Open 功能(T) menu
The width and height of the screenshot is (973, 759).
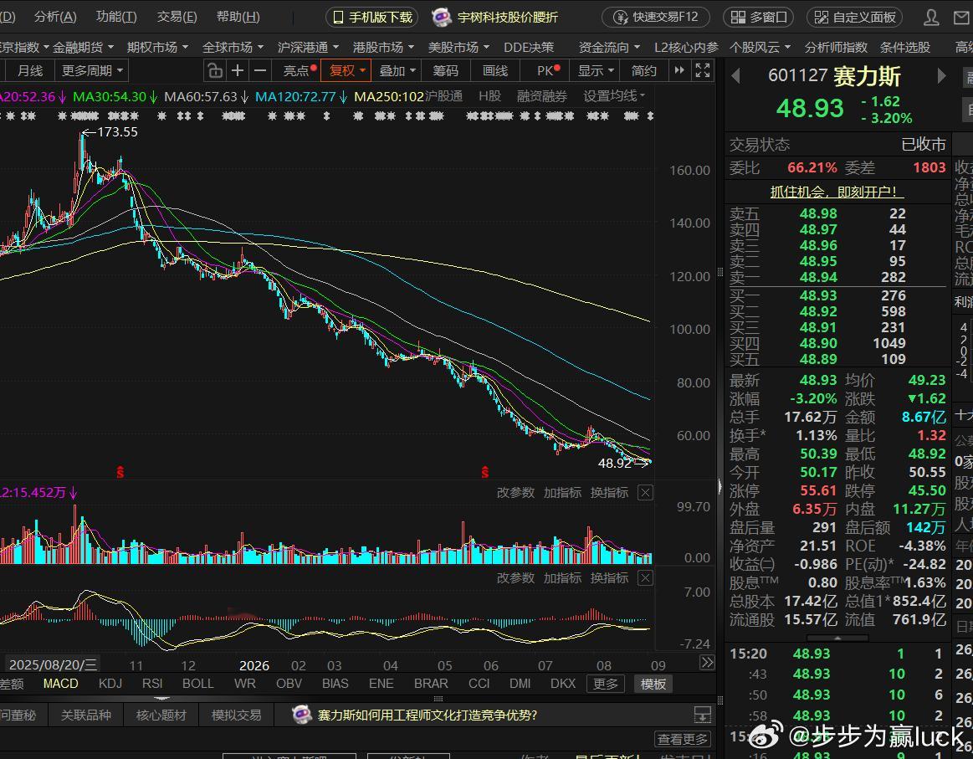(116, 17)
